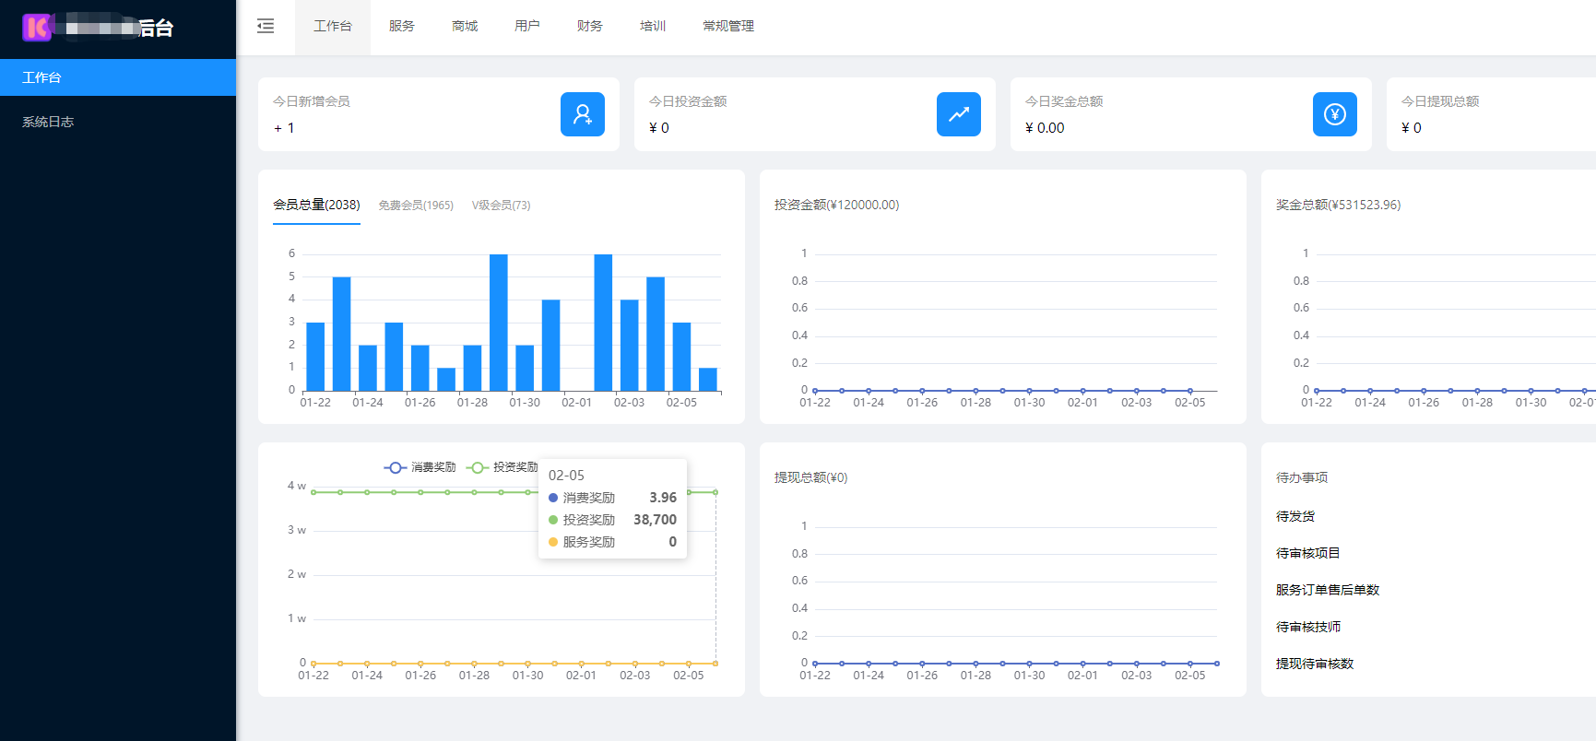Click the new member user icon
Image resolution: width=1596 pixels, height=741 pixels.
pos(583,114)
